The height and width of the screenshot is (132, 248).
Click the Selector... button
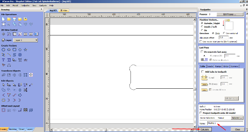click(237, 118)
